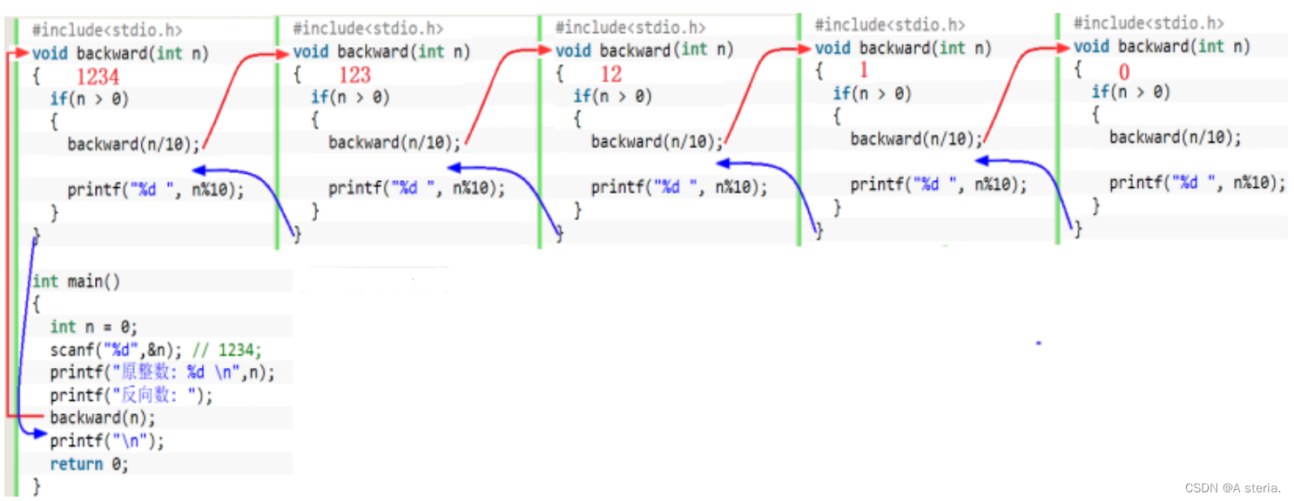Select backward(n/10); in the 123 copy
The height and width of the screenshot is (501, 1294).
pyautogui.click(x=395, y=143)
